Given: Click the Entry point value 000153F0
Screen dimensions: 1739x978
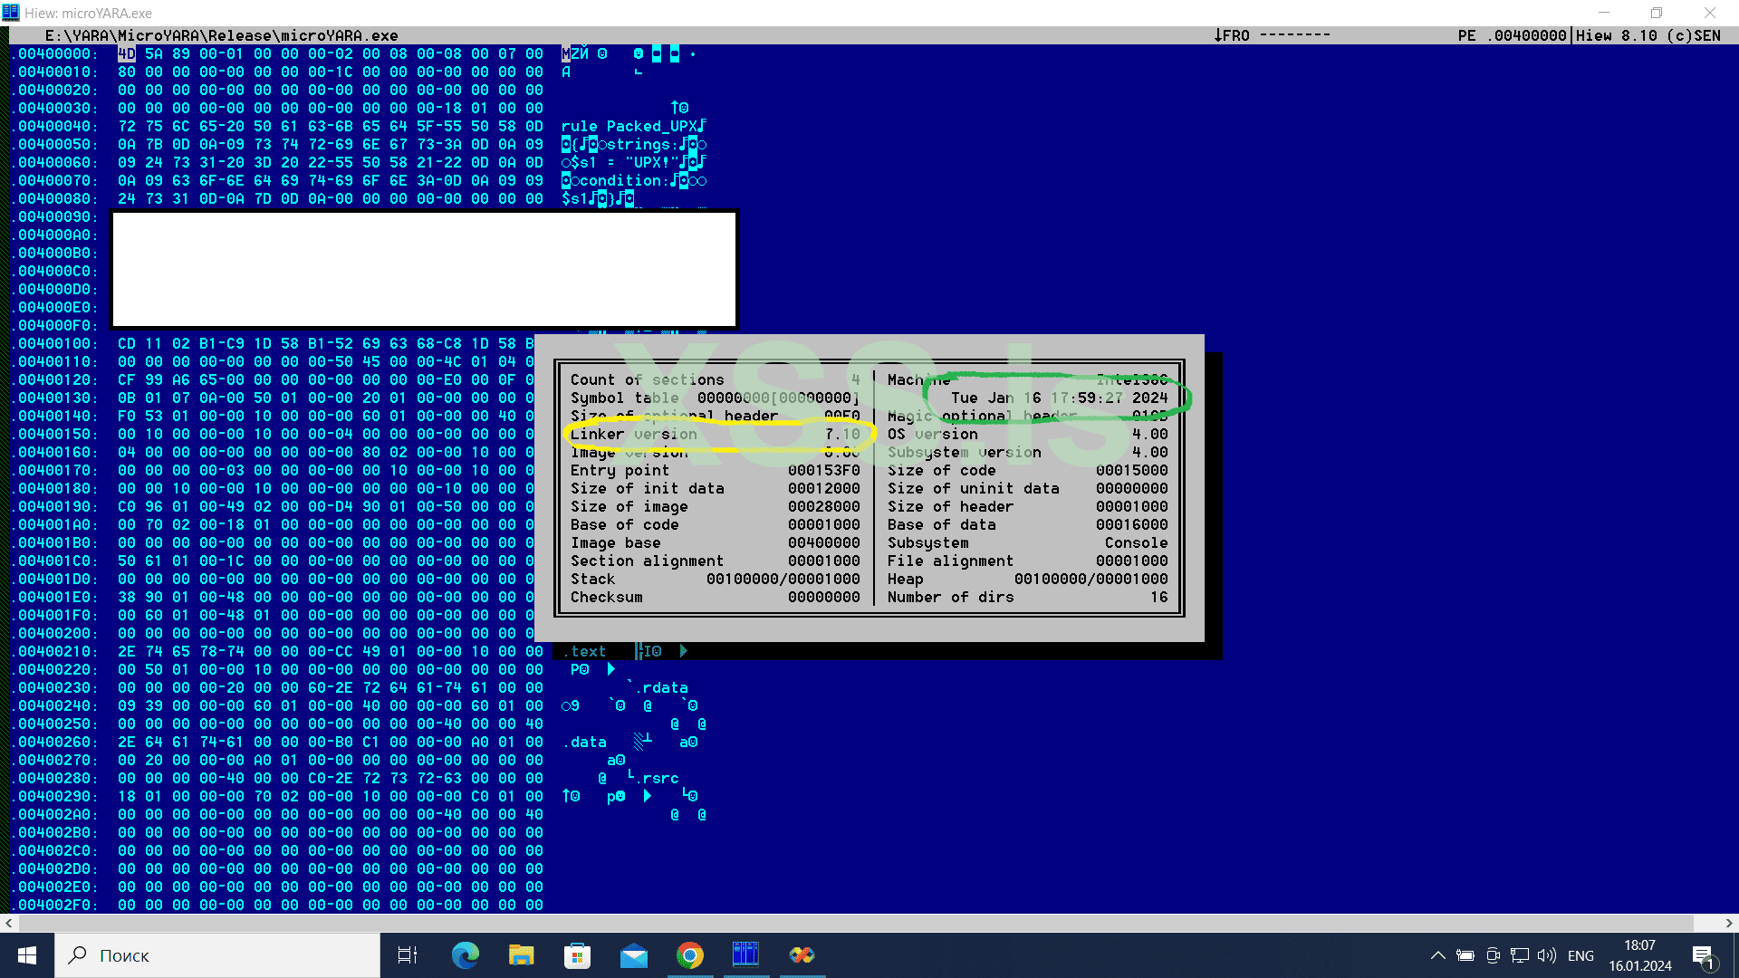Looking at the screenshot, I should (823, 470).
